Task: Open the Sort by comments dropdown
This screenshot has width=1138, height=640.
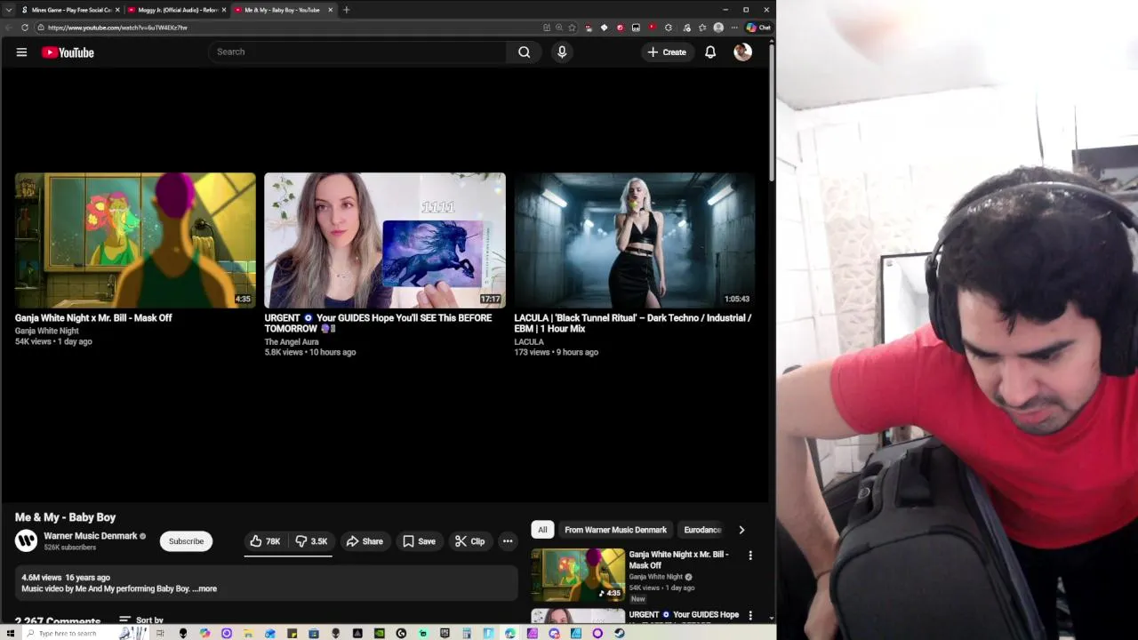Action: click(x=141, y=620)
